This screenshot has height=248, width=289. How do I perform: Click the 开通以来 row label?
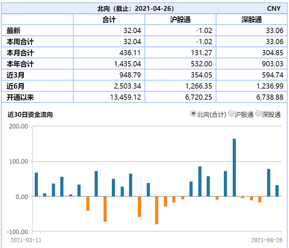(x=20, y=97)
